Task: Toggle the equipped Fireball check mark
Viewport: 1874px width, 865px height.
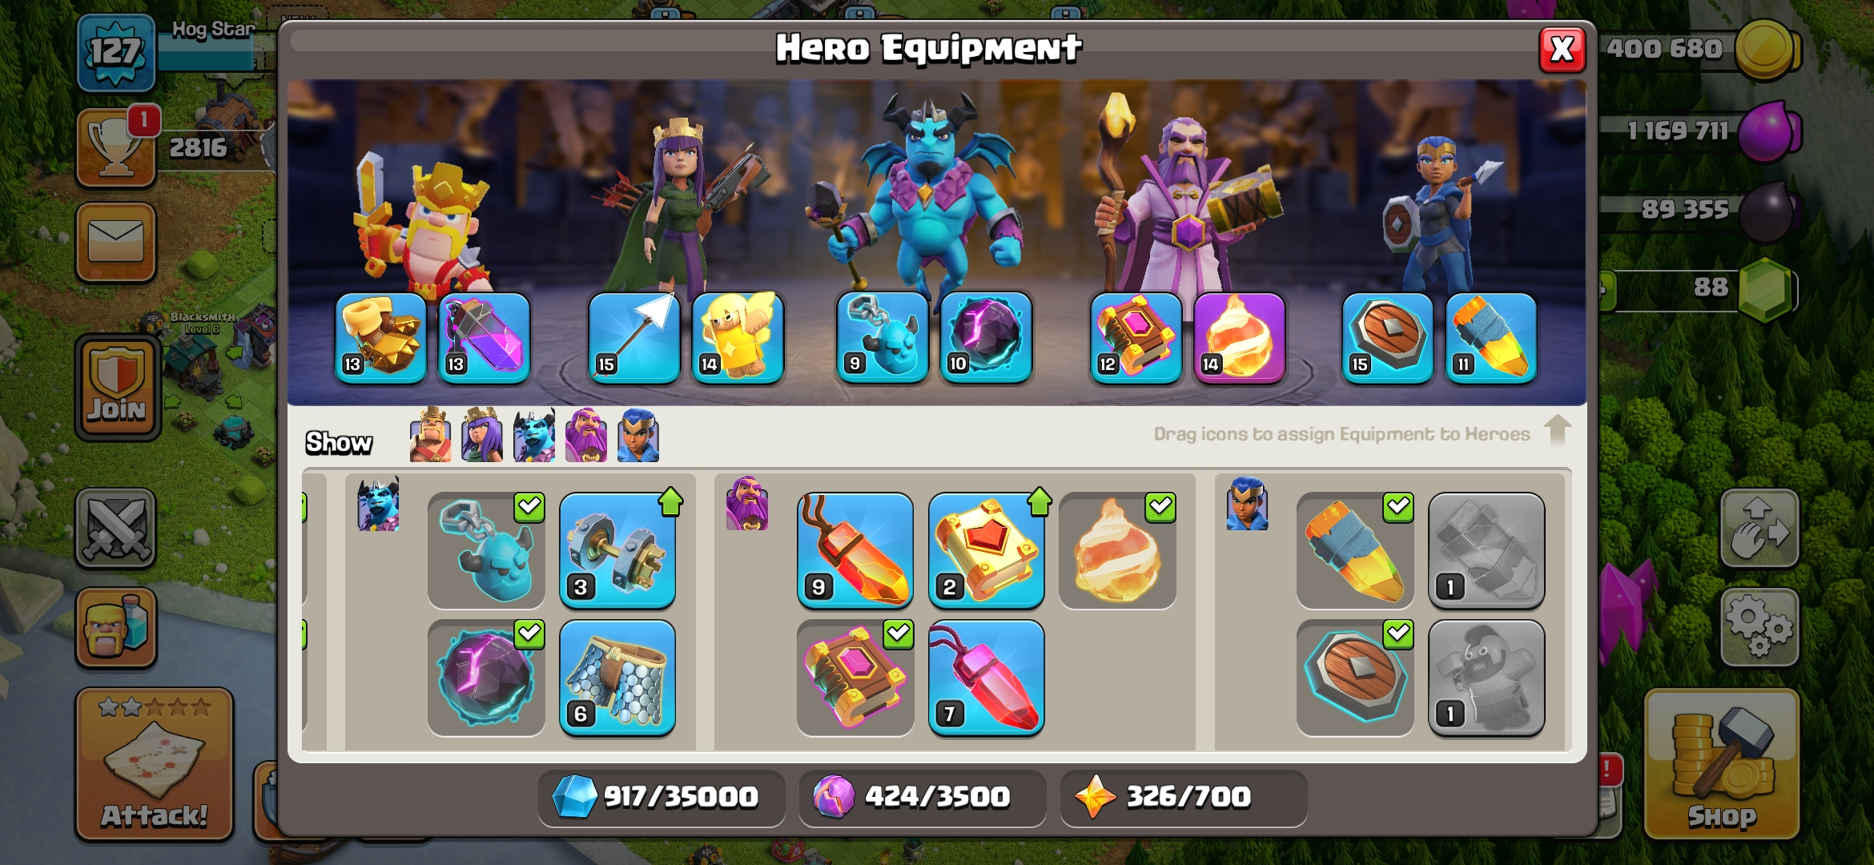Action: [x=1160, y=506]
